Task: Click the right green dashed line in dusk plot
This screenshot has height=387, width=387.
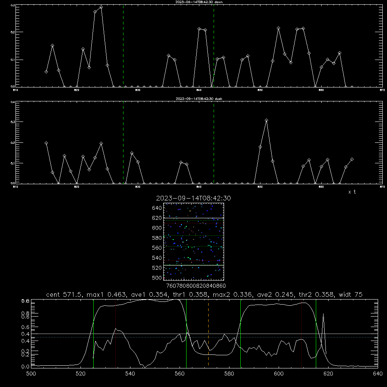Action: pyautogui.click(x=214, y=142)
